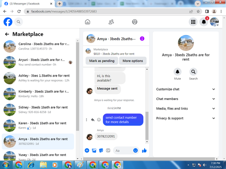The width and height of the screenshot is (226, 169).
Task: Go back with the browser back arrow
Action: point(5,11)
